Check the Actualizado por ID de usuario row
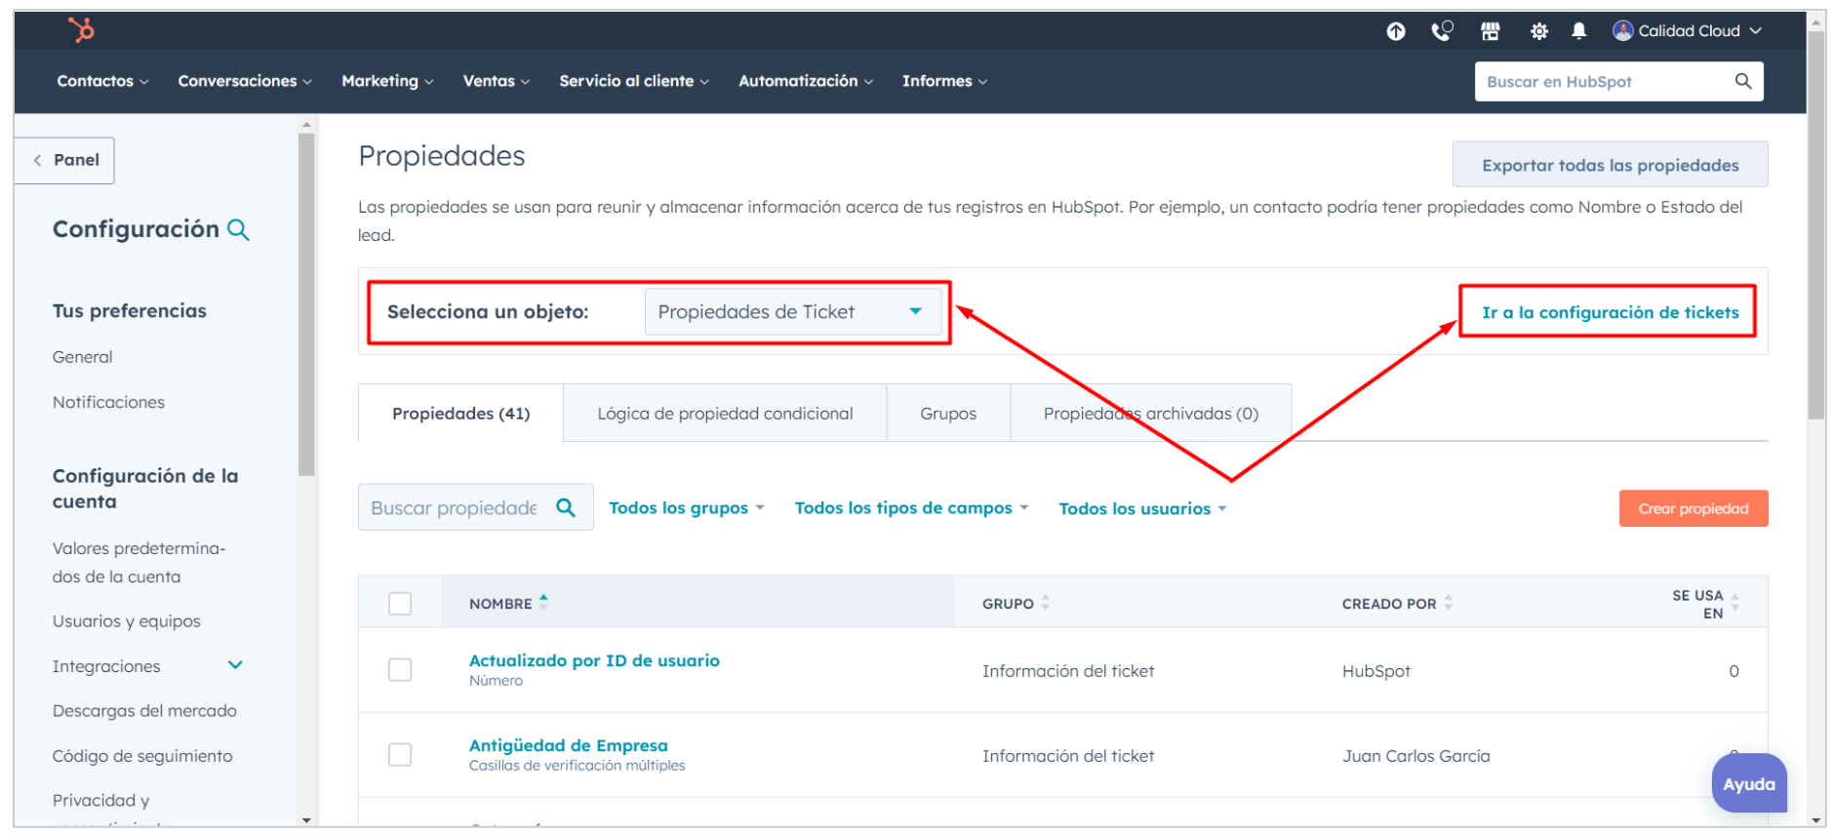This screenshot has width=1832, height=835. tap(400, 670)
